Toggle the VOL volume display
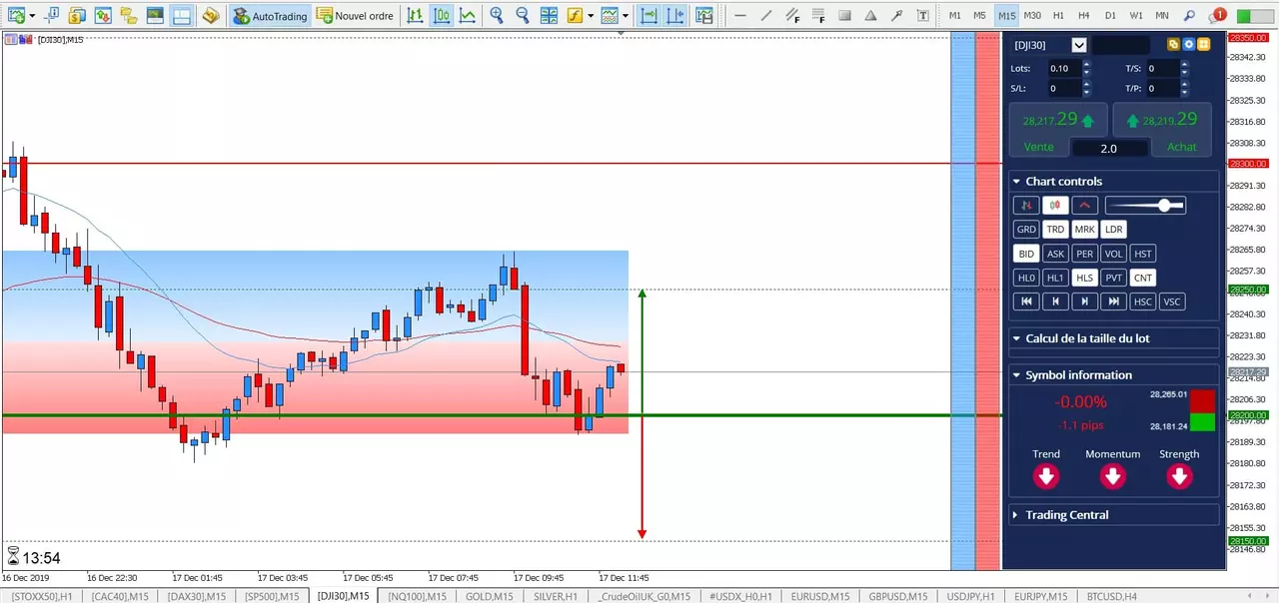Image resolution: width=1279 pixels, height=603 pixels. (x=1114, y=254)
